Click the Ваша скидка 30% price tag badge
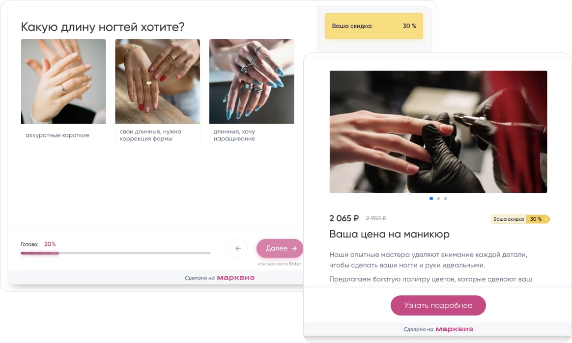Image resolution: width=572 pixels, height=343 pixels. 520,219
